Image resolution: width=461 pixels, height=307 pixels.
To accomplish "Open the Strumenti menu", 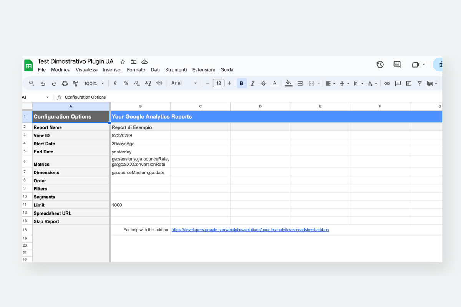I will pos(176,70).
